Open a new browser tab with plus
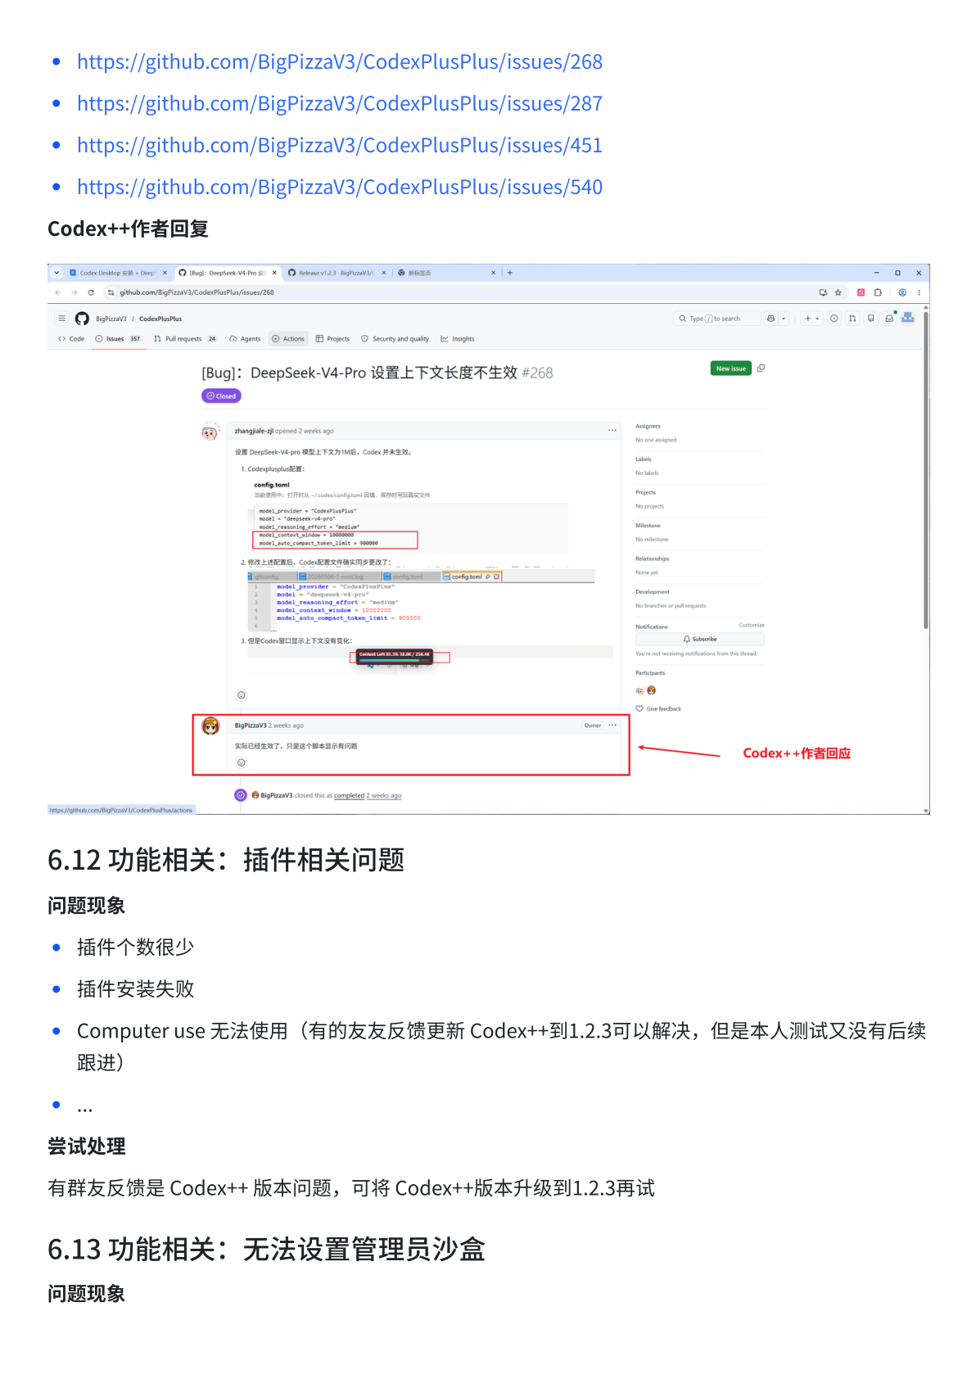Screen dimensions: 976x1379 [509, 273]
